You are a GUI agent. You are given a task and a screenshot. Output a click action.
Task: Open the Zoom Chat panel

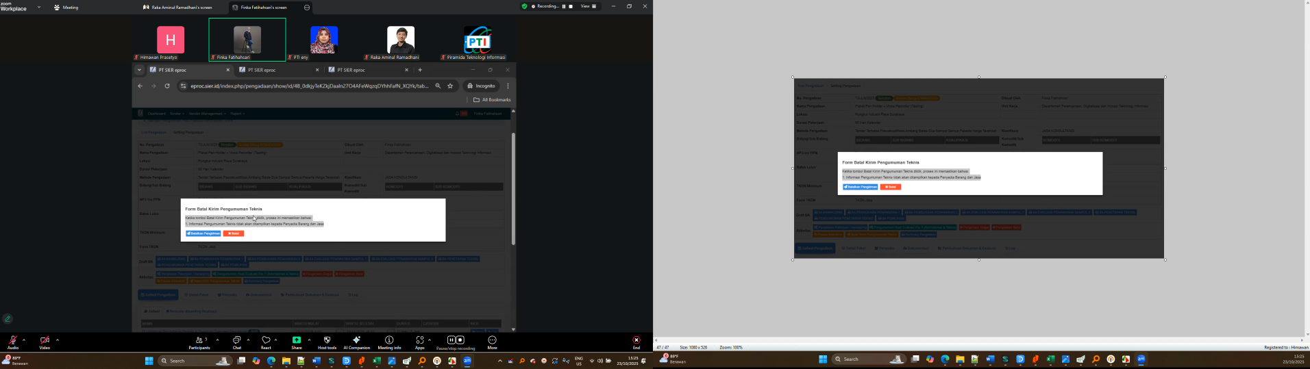236,342
